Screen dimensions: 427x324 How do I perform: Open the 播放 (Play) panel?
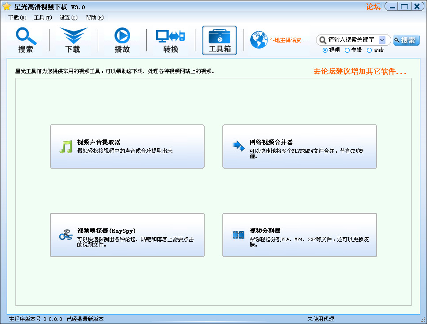[x=121, y=40]
